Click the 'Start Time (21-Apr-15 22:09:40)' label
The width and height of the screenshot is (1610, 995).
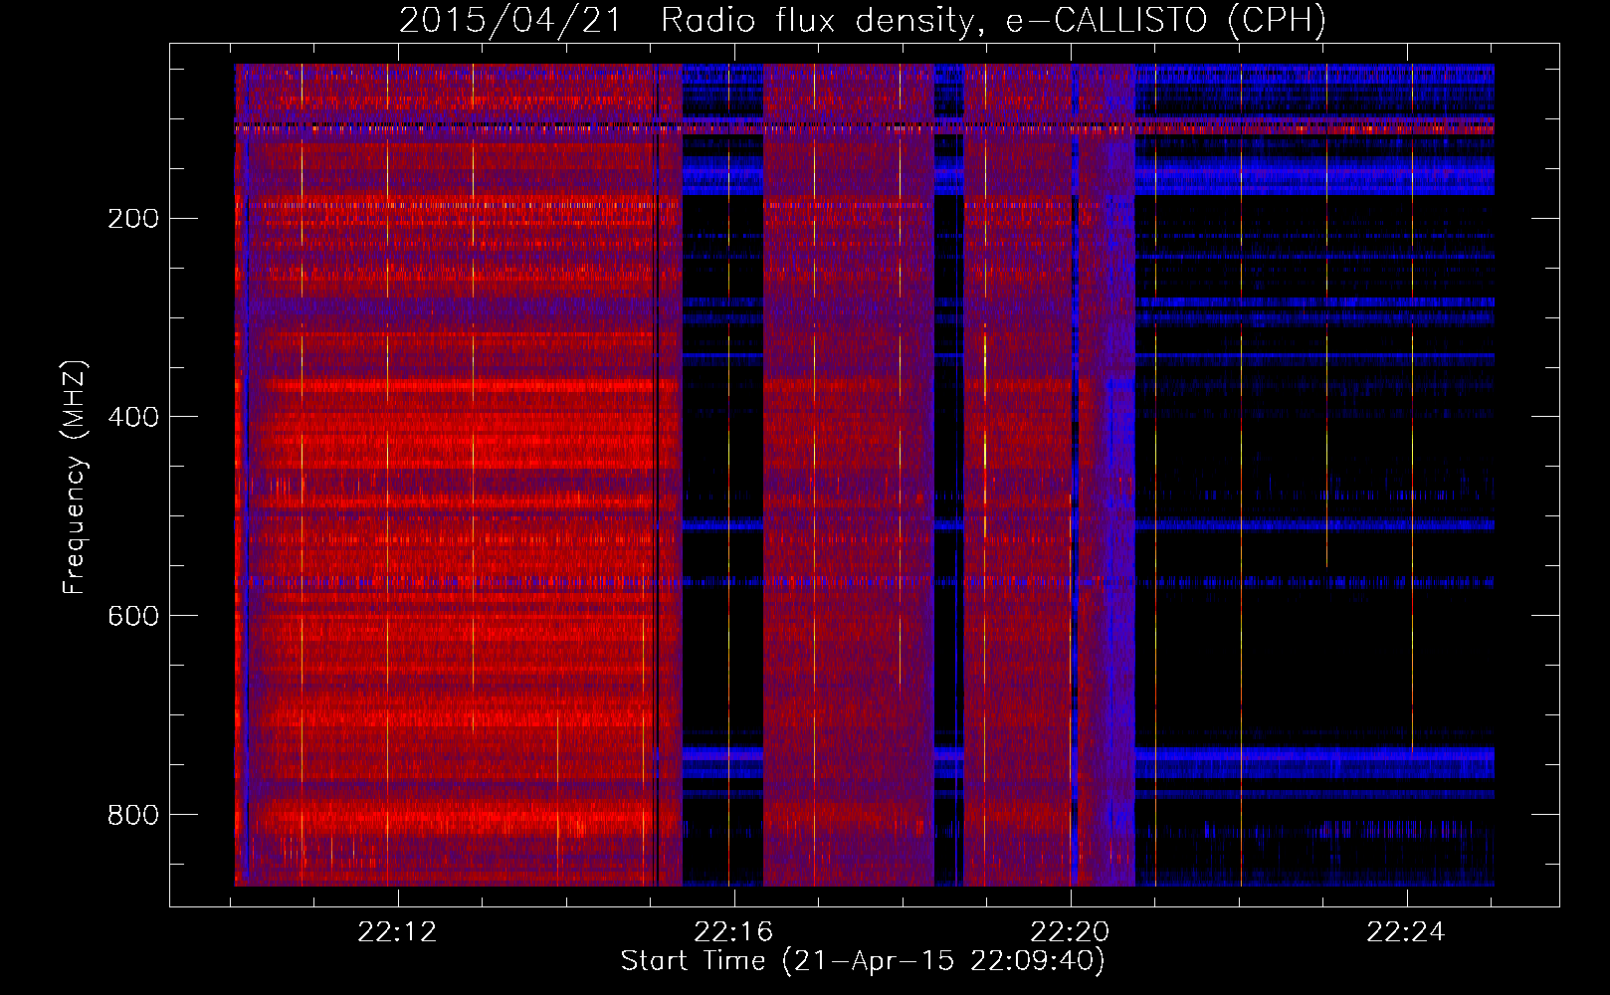pyautogui.click(x=863, y=961)
